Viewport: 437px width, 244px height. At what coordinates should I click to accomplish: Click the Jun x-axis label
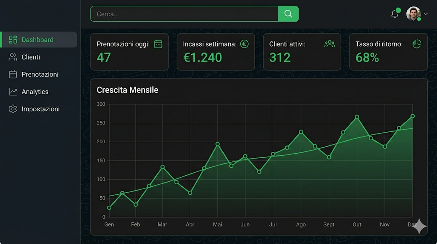245,224
